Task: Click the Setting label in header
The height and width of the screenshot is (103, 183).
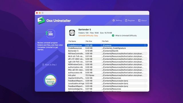Action: (119, 20)
